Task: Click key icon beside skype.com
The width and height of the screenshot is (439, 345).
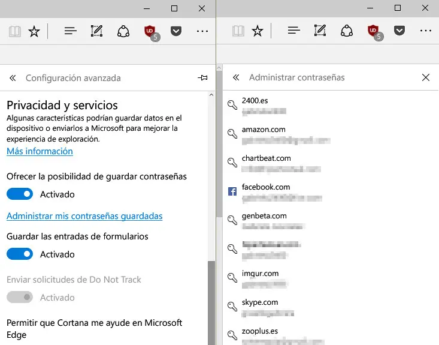Action: (x=232, y=306)
